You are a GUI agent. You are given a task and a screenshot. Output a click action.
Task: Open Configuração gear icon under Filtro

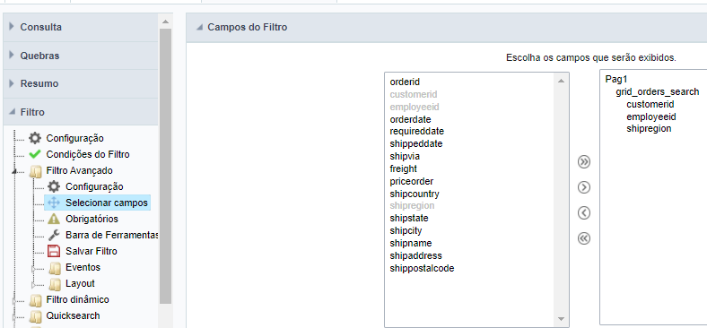(x=35, y=138)
